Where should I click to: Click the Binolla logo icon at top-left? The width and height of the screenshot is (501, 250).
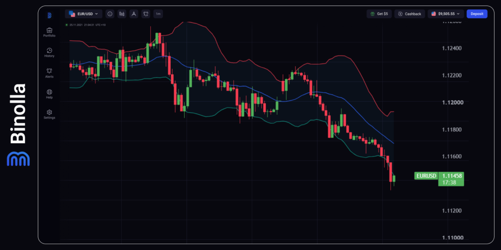click(x=49, y=15)
